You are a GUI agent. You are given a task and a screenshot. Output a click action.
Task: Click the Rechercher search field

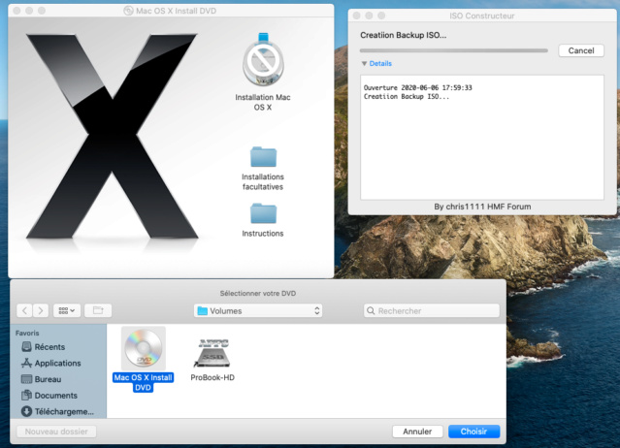pos(432,311)
